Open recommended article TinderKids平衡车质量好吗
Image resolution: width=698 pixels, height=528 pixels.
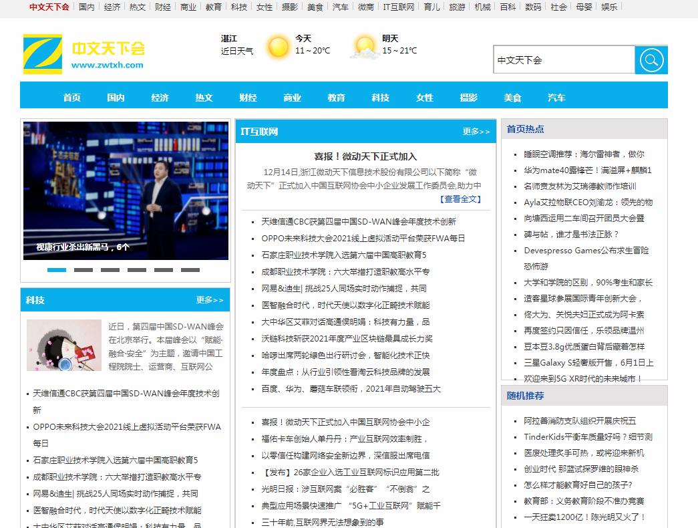(588, 436)
